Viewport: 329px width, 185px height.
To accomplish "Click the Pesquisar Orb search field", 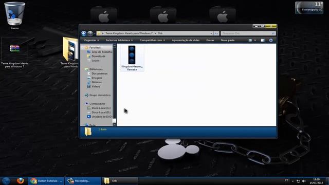I will (248, 33).
